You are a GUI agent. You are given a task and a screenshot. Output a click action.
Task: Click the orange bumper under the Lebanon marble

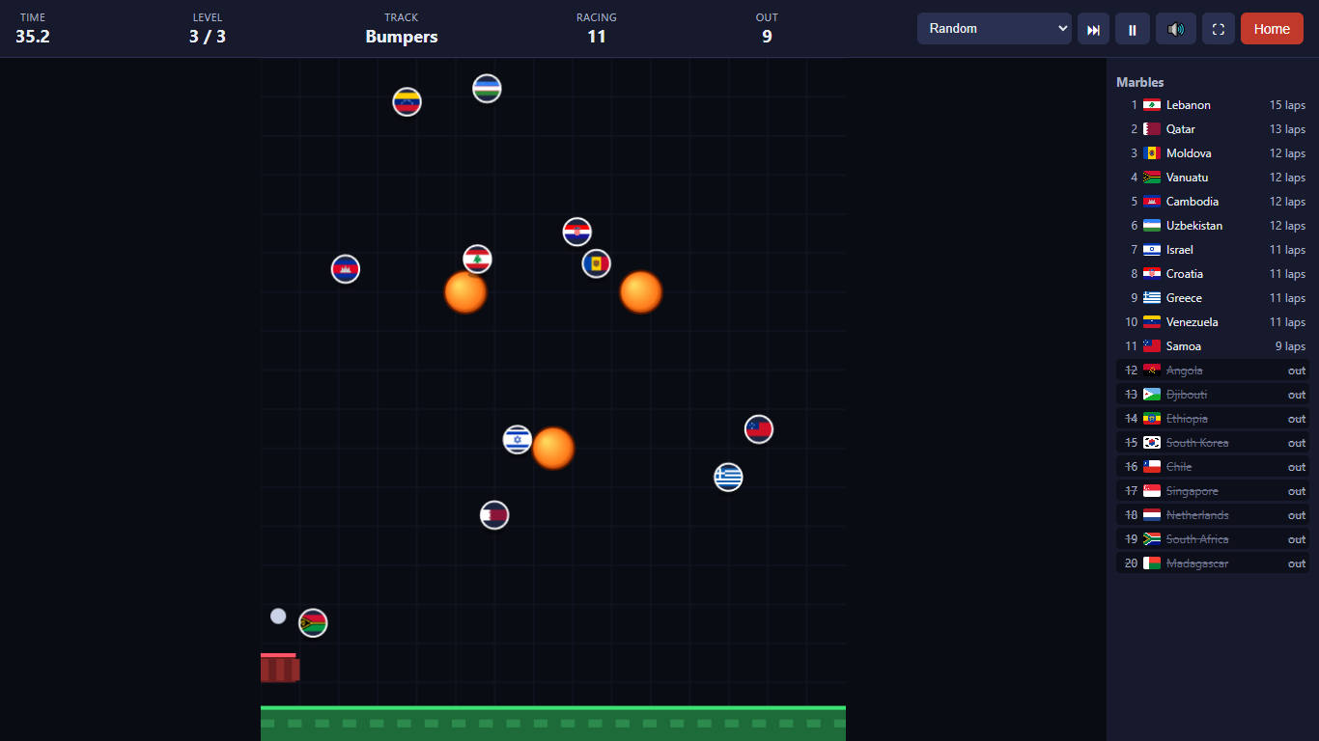465,291
